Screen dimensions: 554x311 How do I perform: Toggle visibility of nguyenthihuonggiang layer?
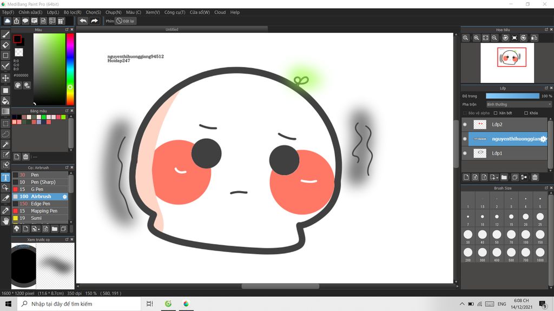coord(465,139)
